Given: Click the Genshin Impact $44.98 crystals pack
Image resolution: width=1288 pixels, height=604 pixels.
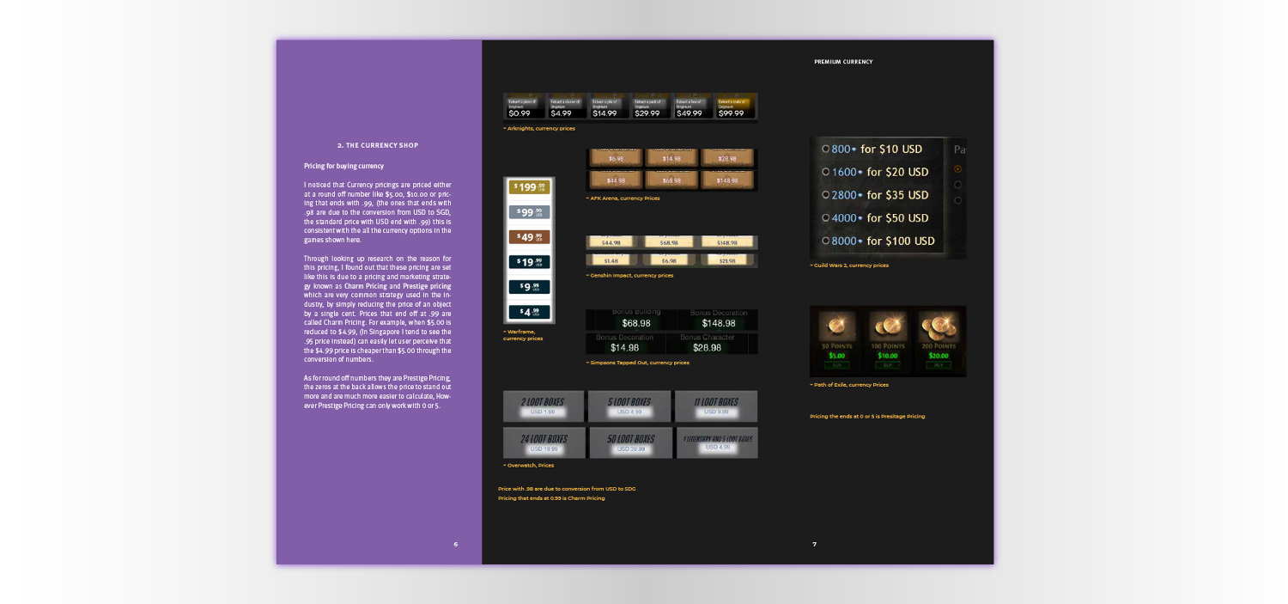Looking at the screenshot, I should 611,242.
